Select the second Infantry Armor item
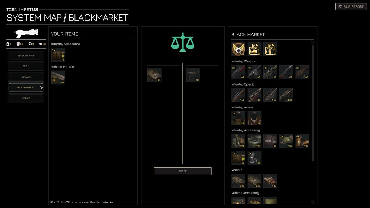The image size is (370, 208). pos(254,118)
